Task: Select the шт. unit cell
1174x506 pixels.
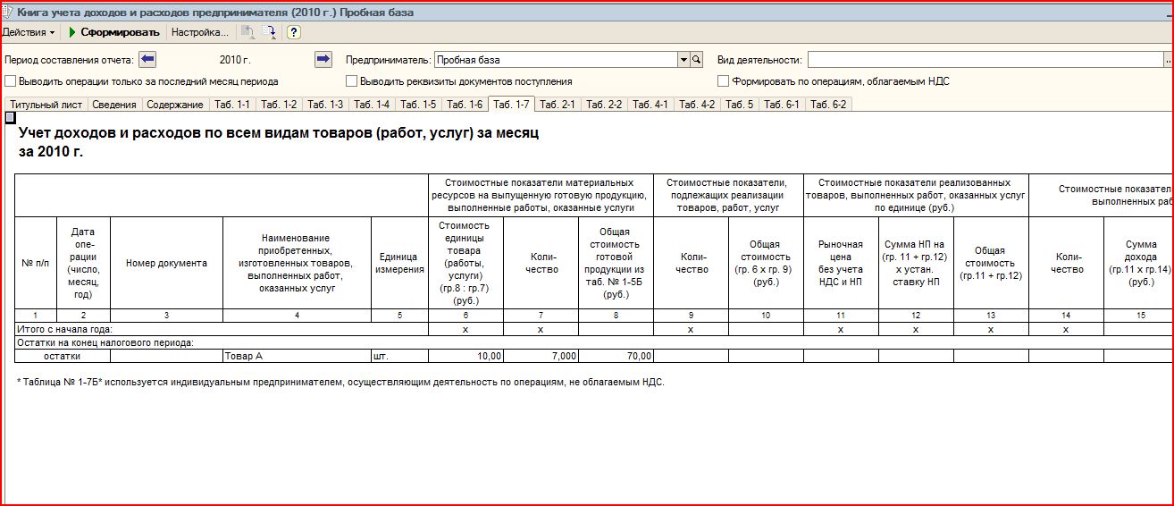Action: click(x=400, y=356)
